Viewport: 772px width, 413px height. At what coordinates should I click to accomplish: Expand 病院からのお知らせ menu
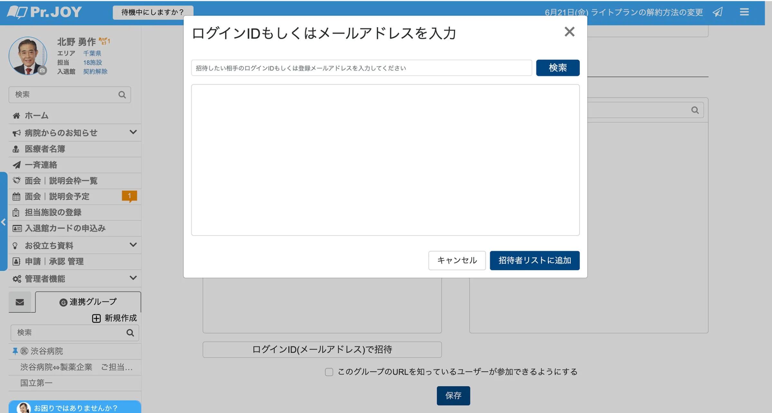[x=133, y=132]
